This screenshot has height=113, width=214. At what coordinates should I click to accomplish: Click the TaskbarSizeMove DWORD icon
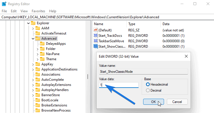[x=96, y=41]
